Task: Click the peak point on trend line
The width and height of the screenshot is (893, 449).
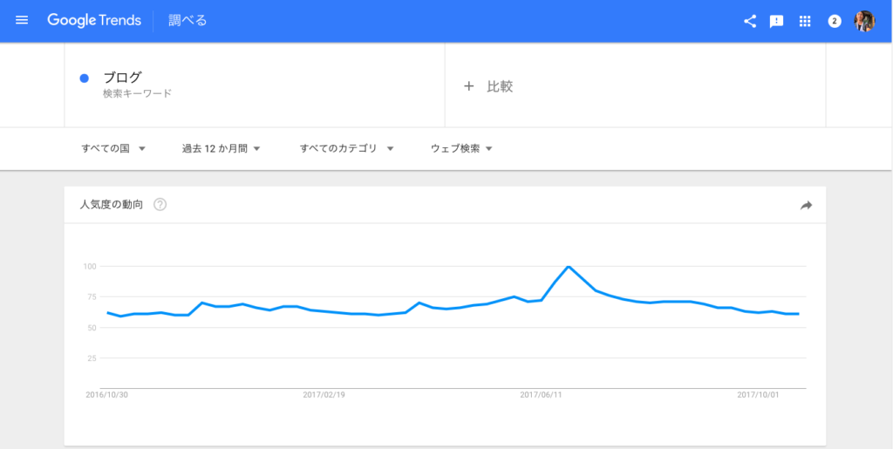Action: coord(569,266)
